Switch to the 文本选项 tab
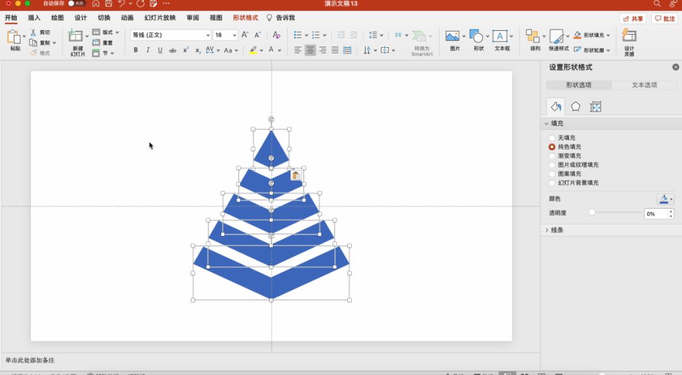The width and height of the screenshot is (682, 375). [644, 85]
